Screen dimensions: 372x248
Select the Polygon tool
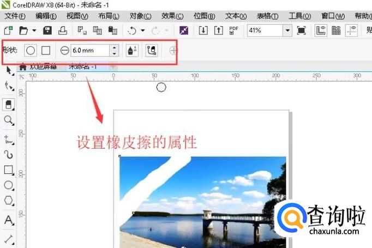pyautogui.click(x=9, y=201)
